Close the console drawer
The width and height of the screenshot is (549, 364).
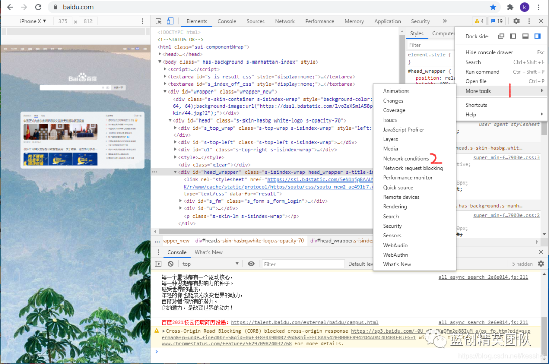(x=541, y=252)
